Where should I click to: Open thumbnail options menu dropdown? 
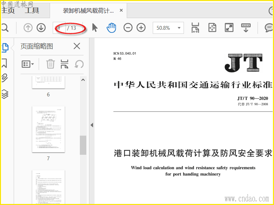(x=28, y=64)
